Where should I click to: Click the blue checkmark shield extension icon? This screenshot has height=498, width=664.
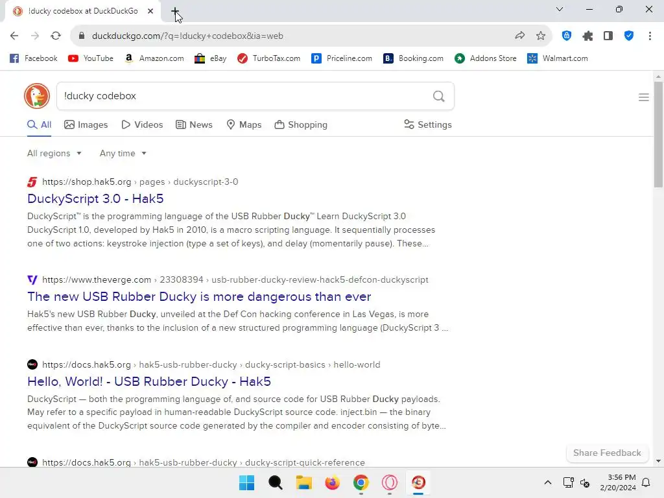click(x=629, y=36)
